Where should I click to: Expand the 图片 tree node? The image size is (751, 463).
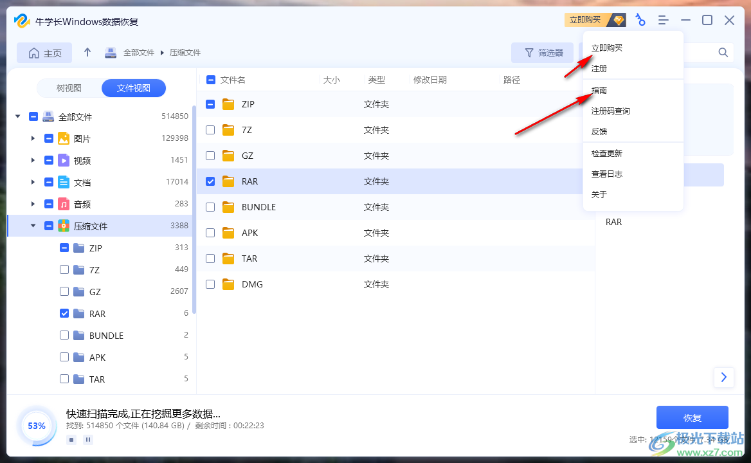pos(33,138)
